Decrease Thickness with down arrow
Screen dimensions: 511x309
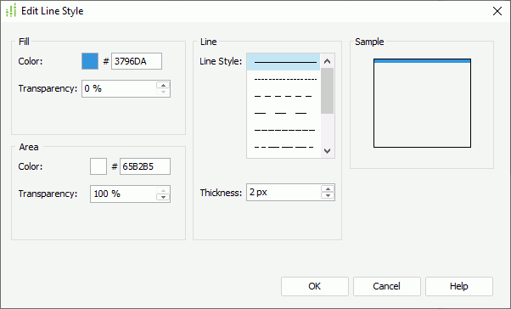[x=328, y=196]
